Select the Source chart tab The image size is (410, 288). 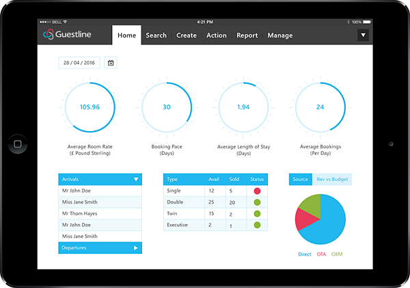coord(300,179)
